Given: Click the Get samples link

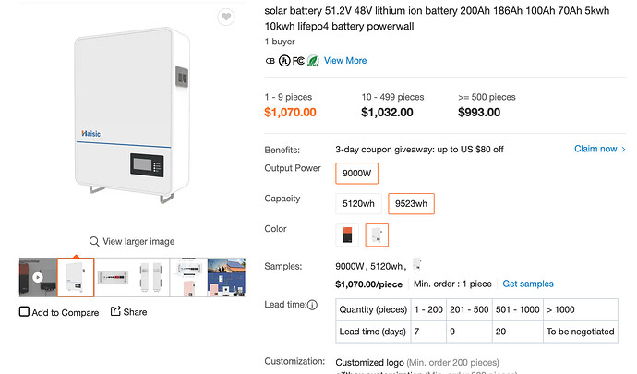Looking at the screenshot, I should click(528, 284).
